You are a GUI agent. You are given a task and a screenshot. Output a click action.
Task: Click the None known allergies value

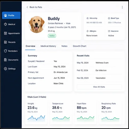(92, 36)
